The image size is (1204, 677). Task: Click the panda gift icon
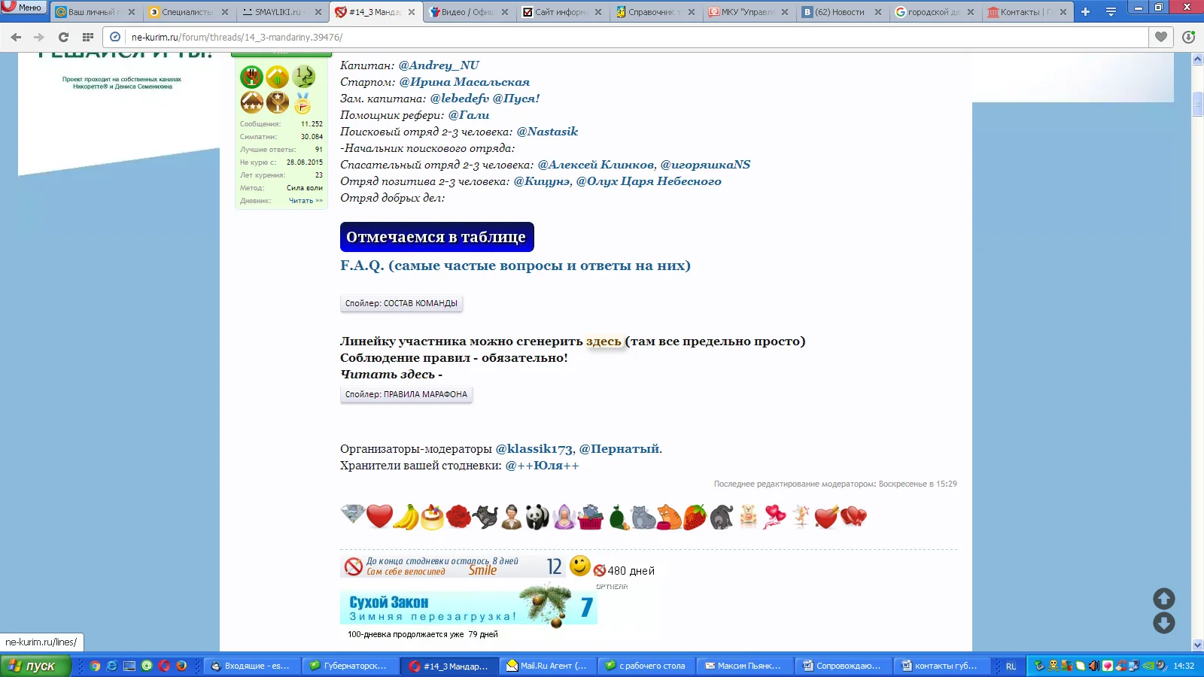tap(537, 517)
